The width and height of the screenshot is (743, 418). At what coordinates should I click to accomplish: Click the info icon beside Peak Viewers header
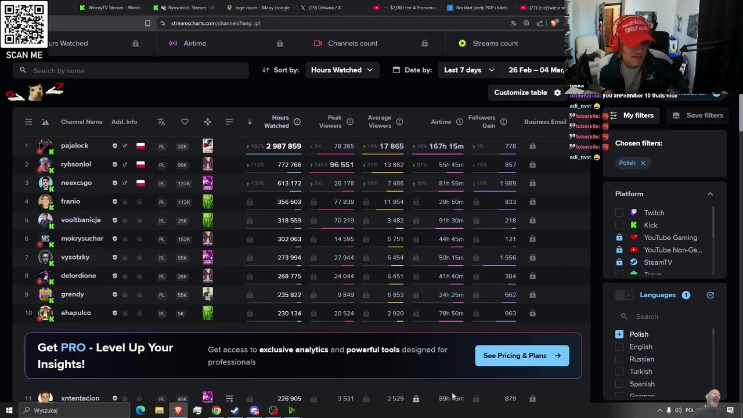click(350, 122)
